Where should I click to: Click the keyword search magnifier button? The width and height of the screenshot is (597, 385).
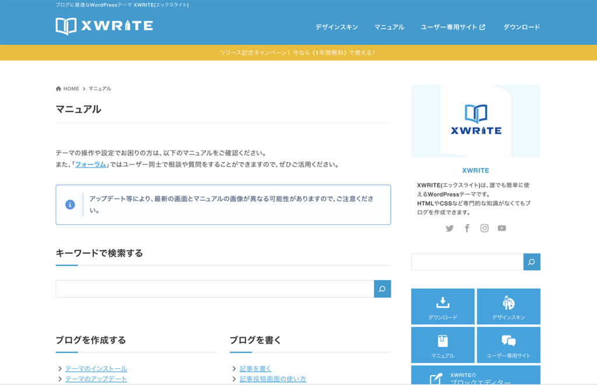pyautogui.click(x=382, y=288)
